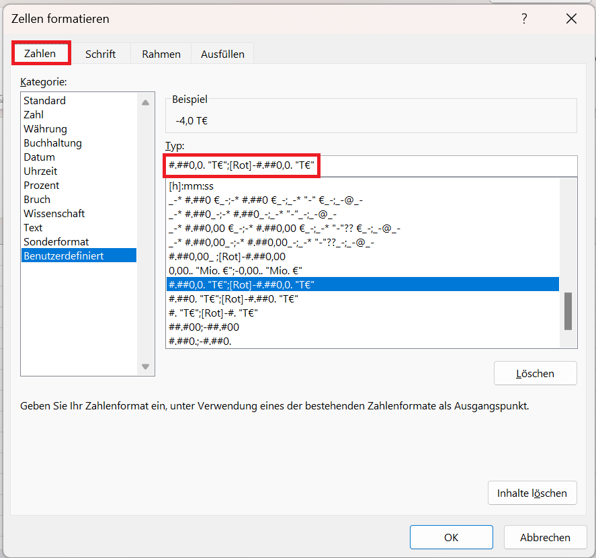596x558 pixels.
Task: Click the category list down arrow
Action: (145, 366)
